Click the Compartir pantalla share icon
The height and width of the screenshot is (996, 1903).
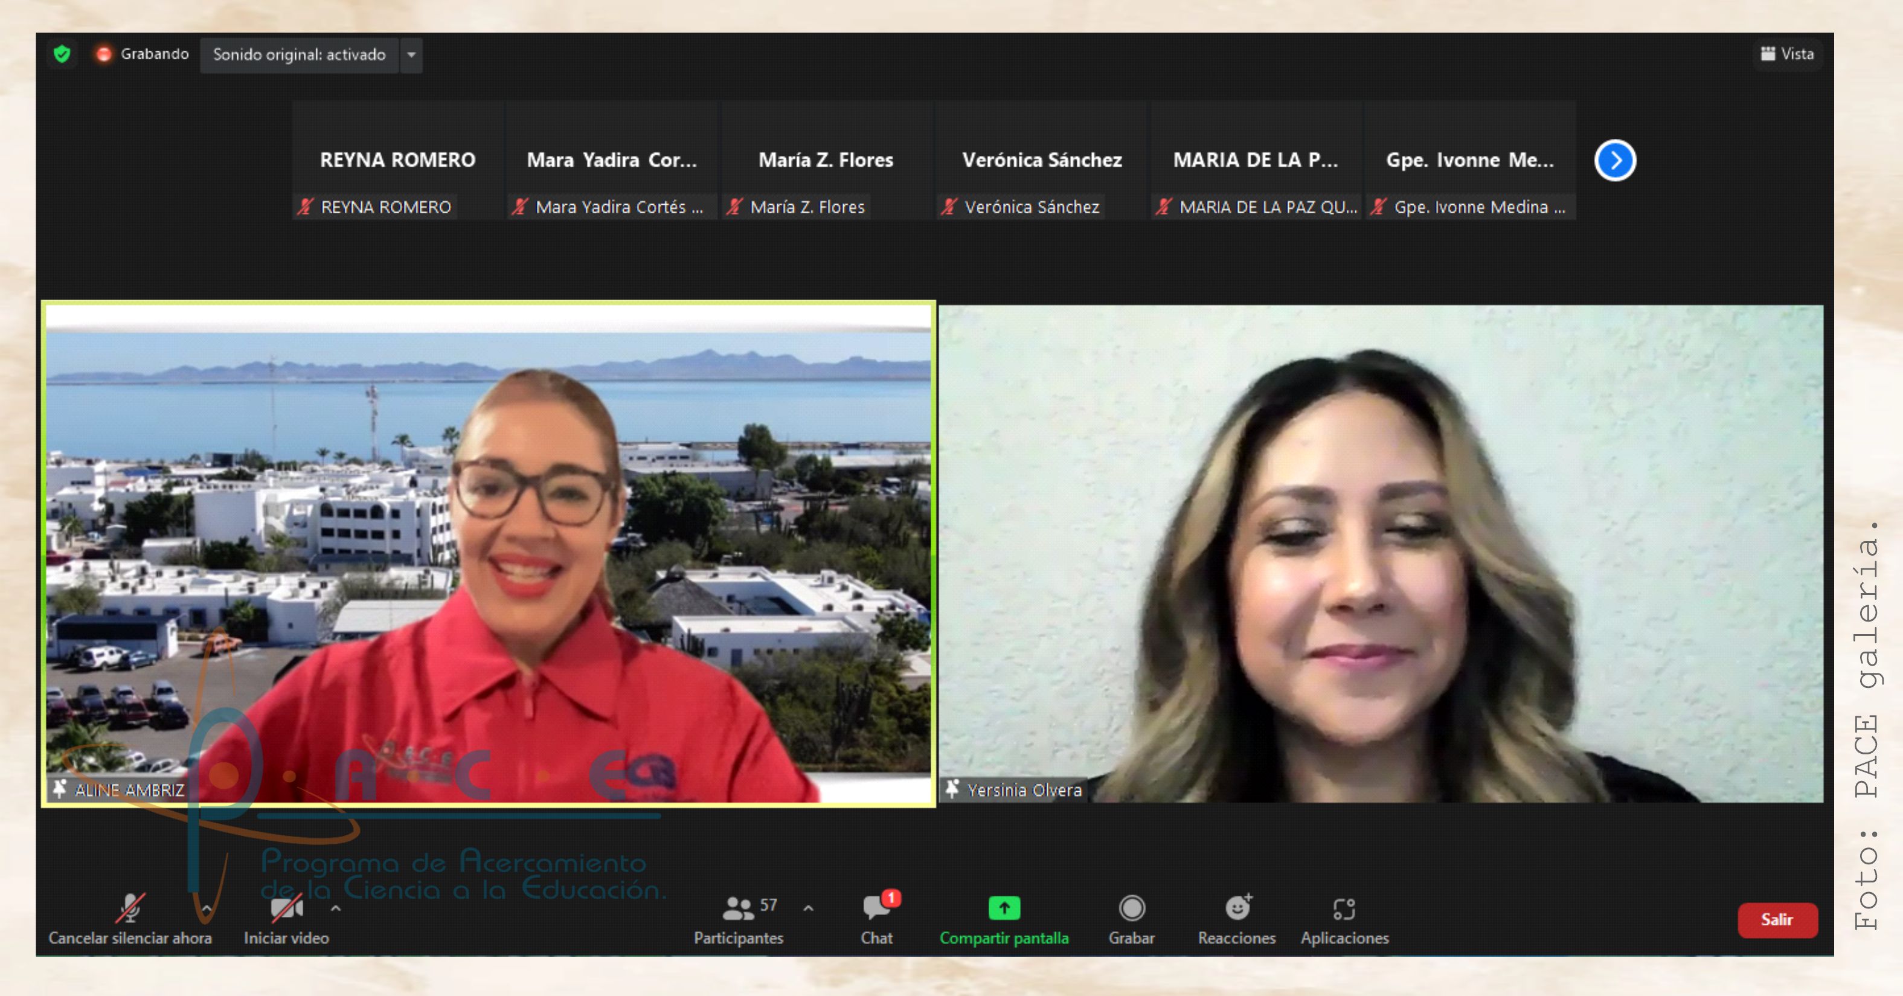tap(1003, 908)
